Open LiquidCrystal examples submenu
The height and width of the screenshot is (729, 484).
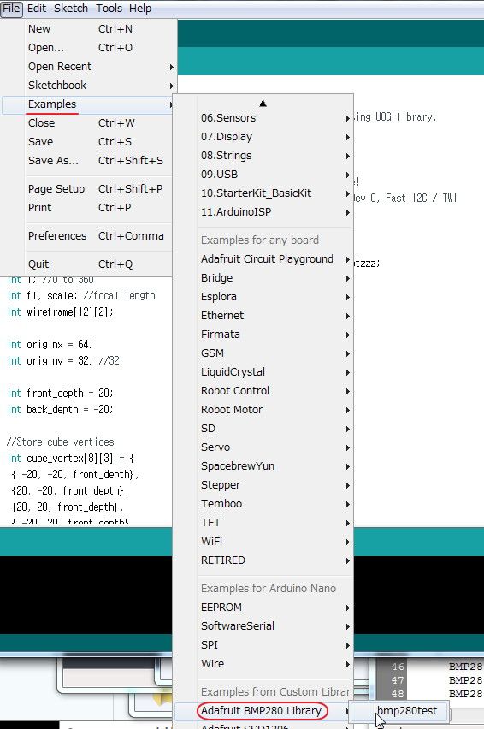pos(263,372)
